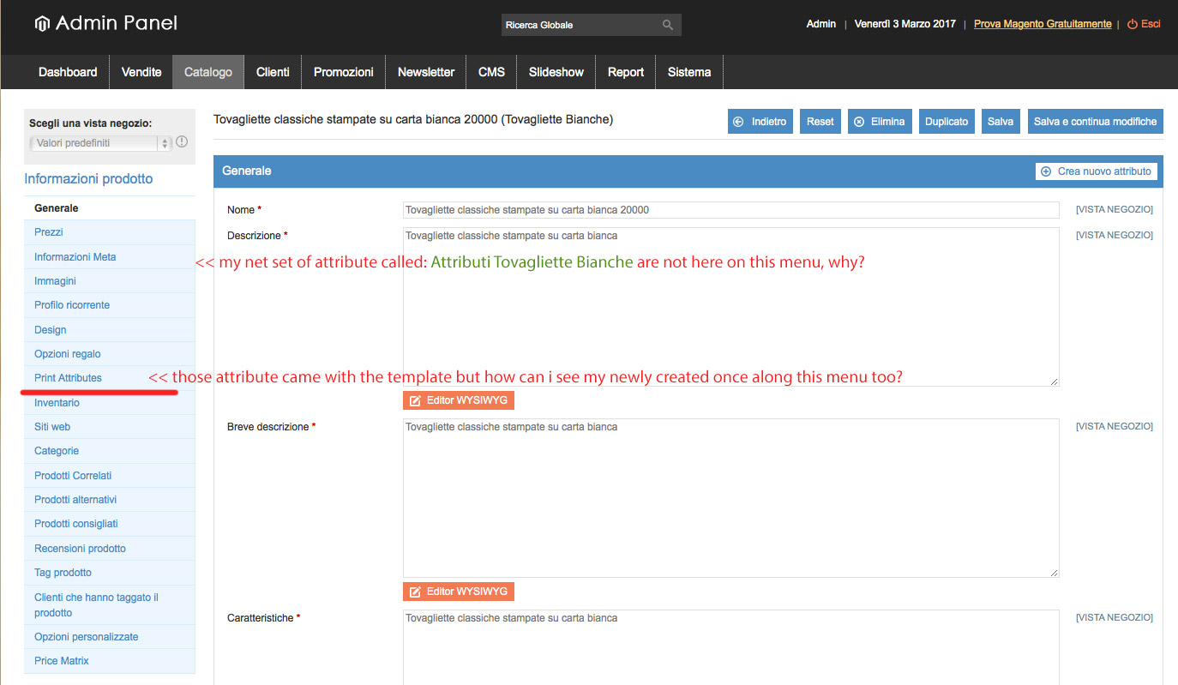This screenshot has height=685, width=1178.
Task: Click the magnifier icon in Ricerca Globale
Action: coord(668,25)
